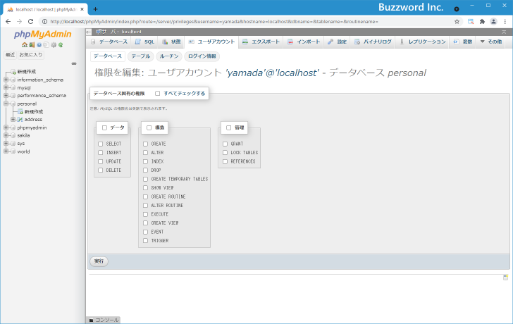This screenshot has height=324, width=513.
Task: Expand the mysql database node
Action: pos(6,87)
